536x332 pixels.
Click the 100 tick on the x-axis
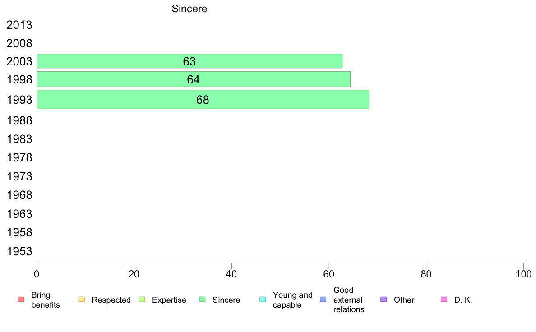(x=523, y=274)
